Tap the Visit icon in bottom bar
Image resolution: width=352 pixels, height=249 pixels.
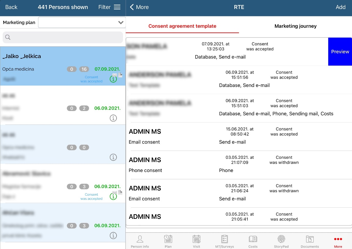point(196,239)
